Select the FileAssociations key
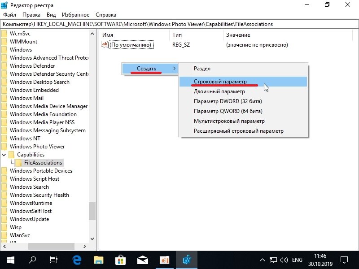 point(43,163)
